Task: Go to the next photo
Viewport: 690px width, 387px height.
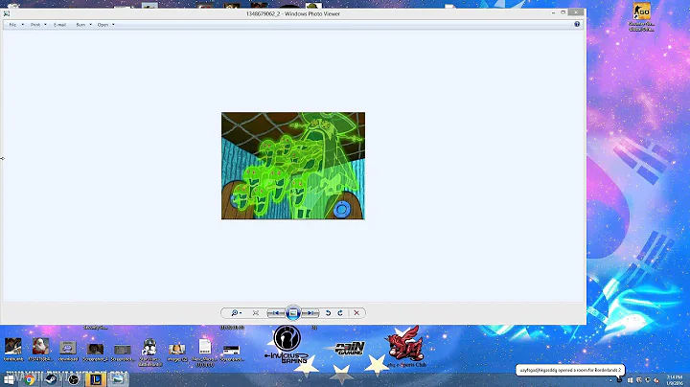Action: click(x=310, y=312)
